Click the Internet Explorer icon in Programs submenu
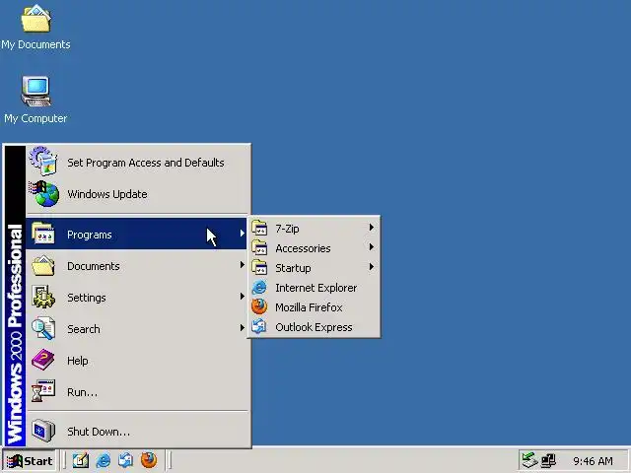This screenshot has width=631, height=473. pyautogui.click(x=259, y=288)
